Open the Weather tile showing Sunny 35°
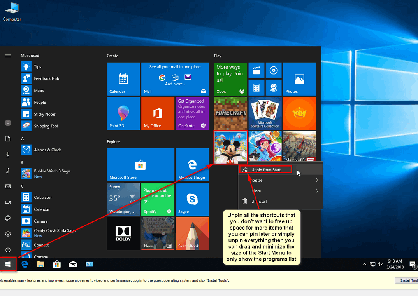Viewport: 418px width, 296px height. (123, 199)
